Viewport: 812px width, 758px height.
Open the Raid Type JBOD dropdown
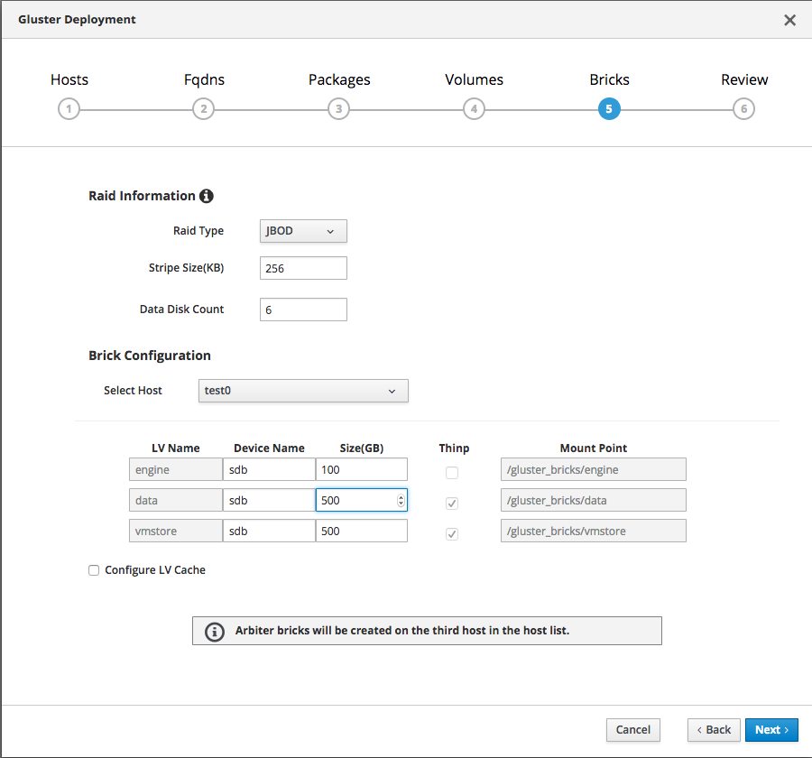(302, 231)
